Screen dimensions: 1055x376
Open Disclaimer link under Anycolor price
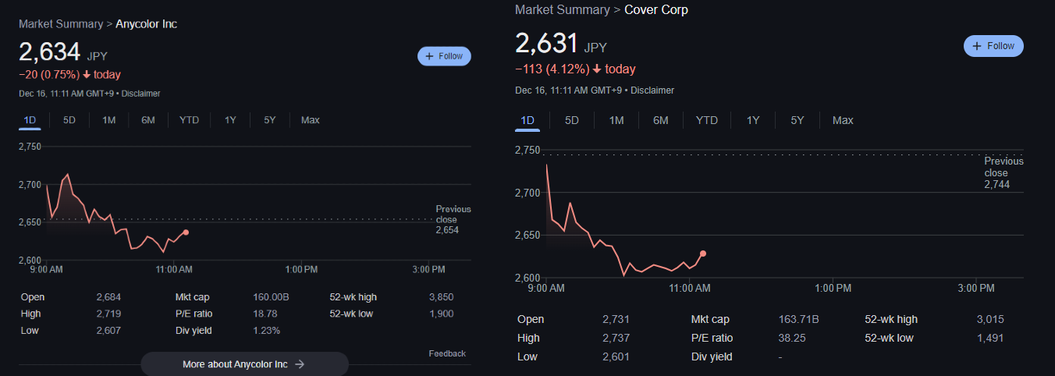[x=140, y=94]
